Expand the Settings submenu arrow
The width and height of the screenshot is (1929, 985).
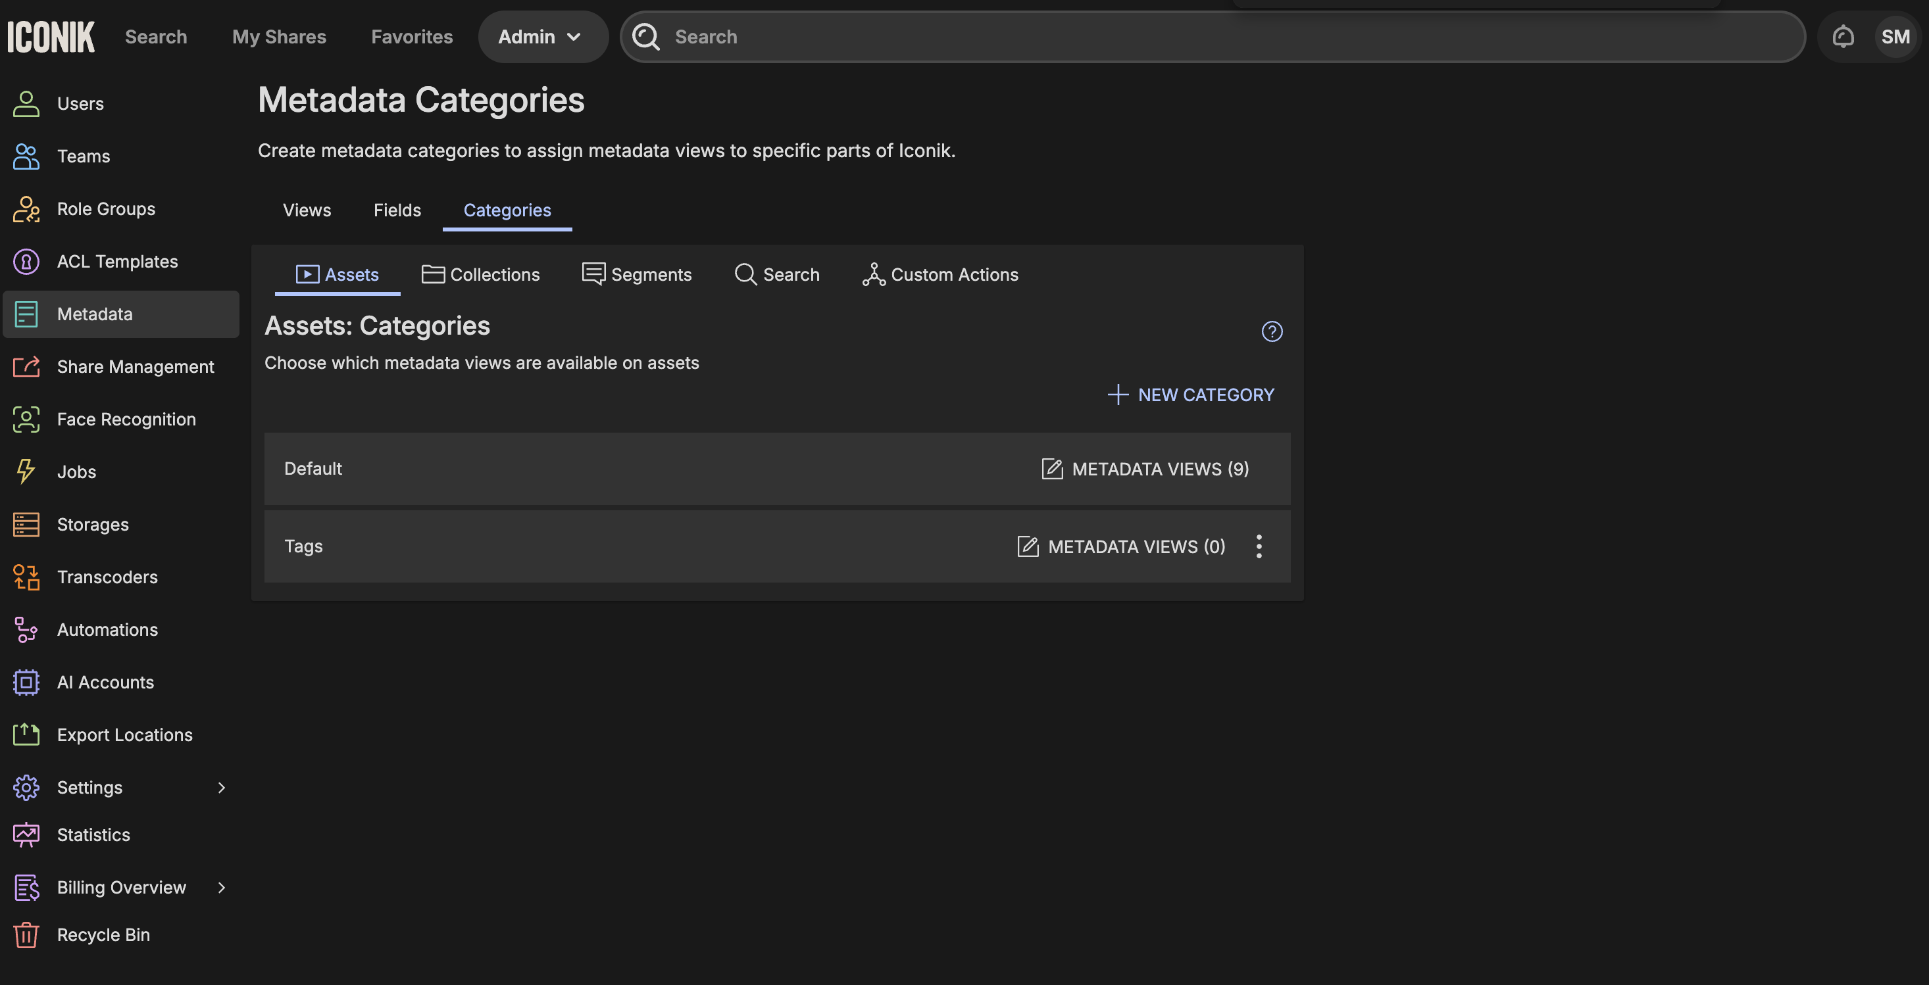[x=221, y=787]
